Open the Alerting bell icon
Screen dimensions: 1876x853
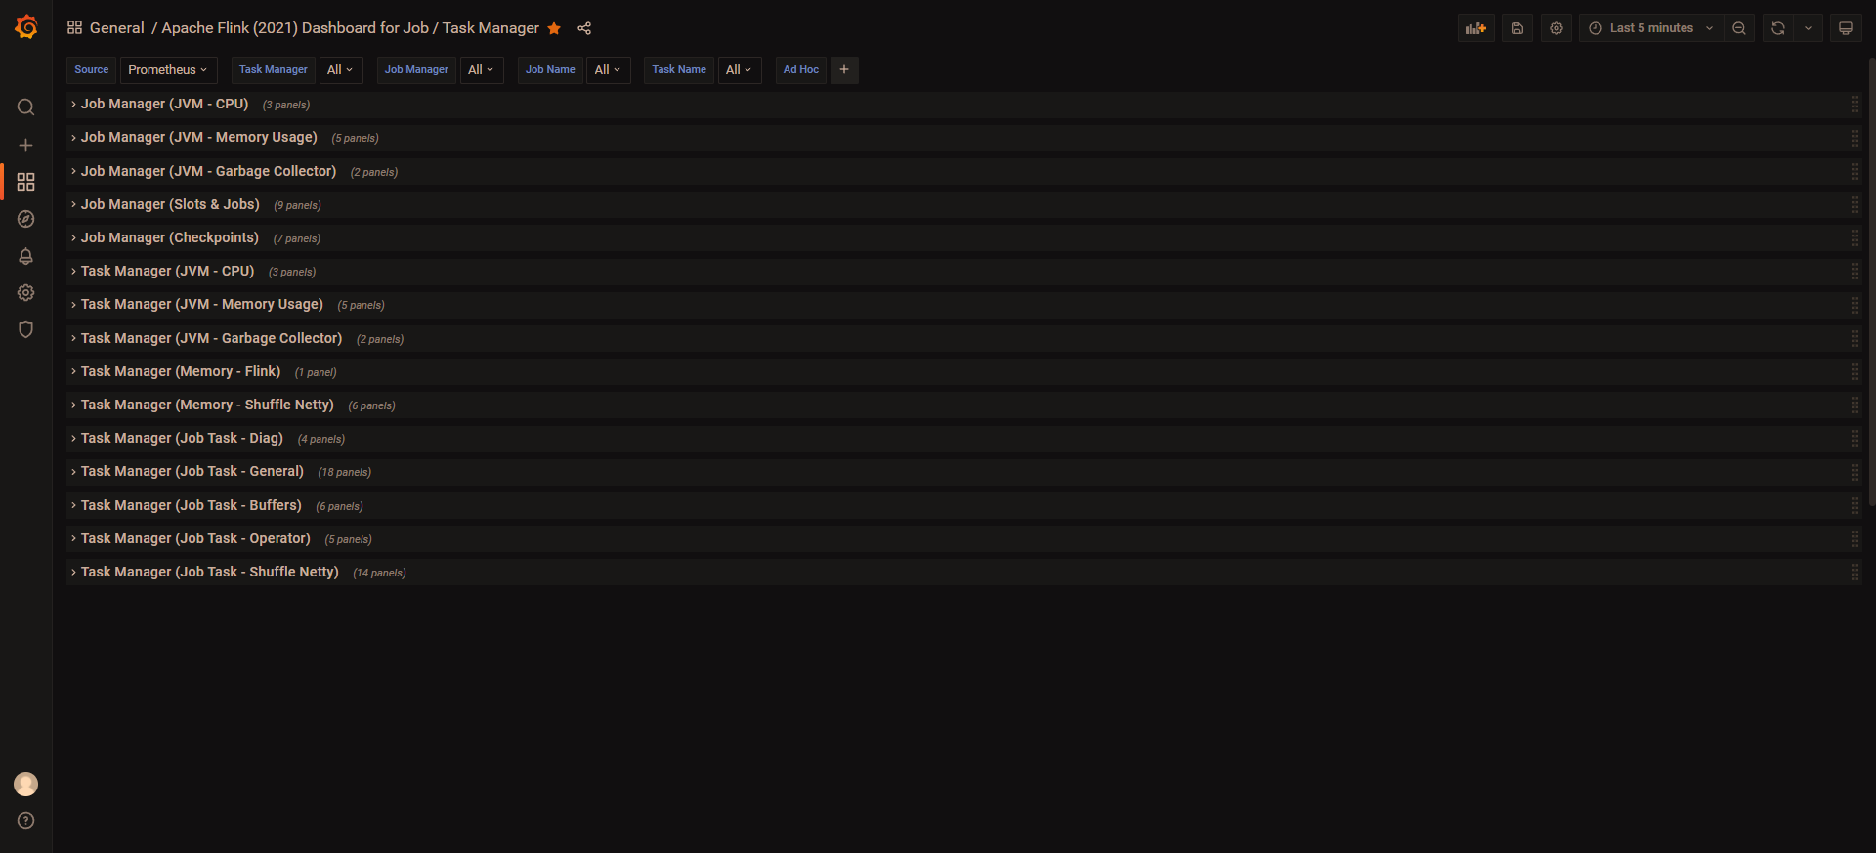click(x=26, y=256)
